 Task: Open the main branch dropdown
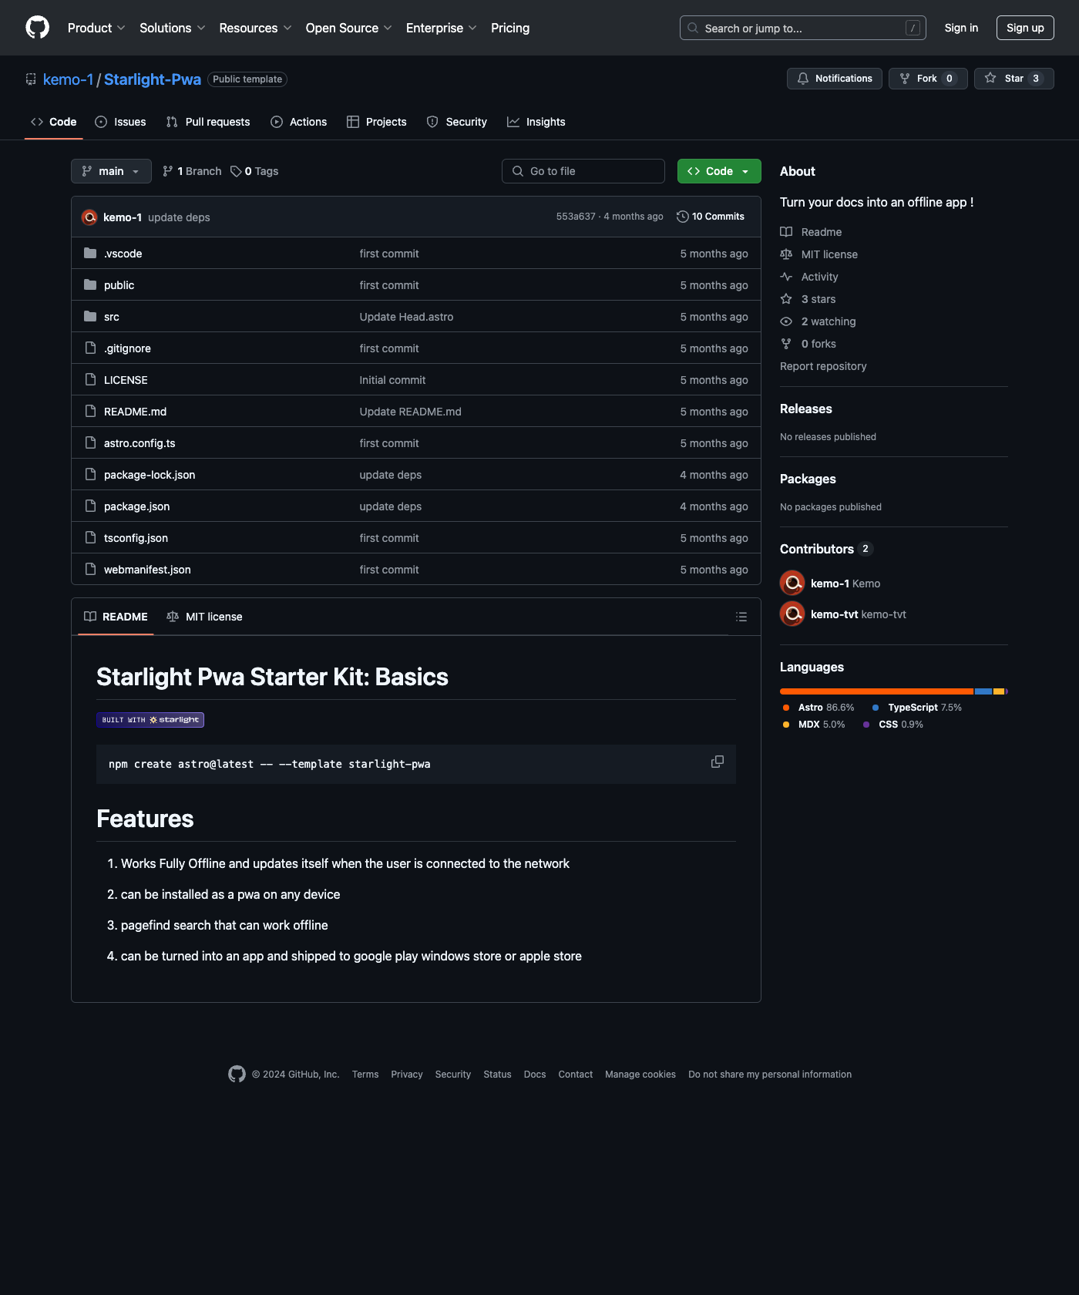click(x=110, y=170)
